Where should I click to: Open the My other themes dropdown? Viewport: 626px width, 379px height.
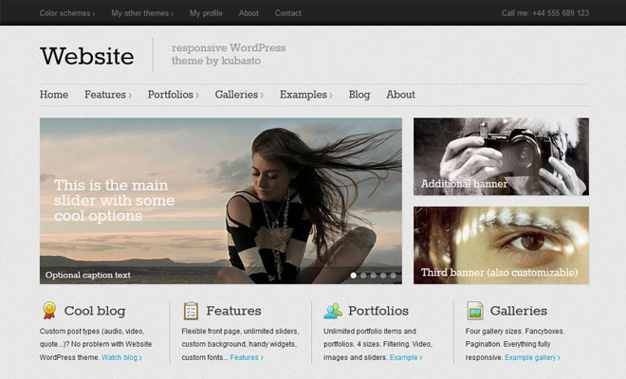pos(142,13)
